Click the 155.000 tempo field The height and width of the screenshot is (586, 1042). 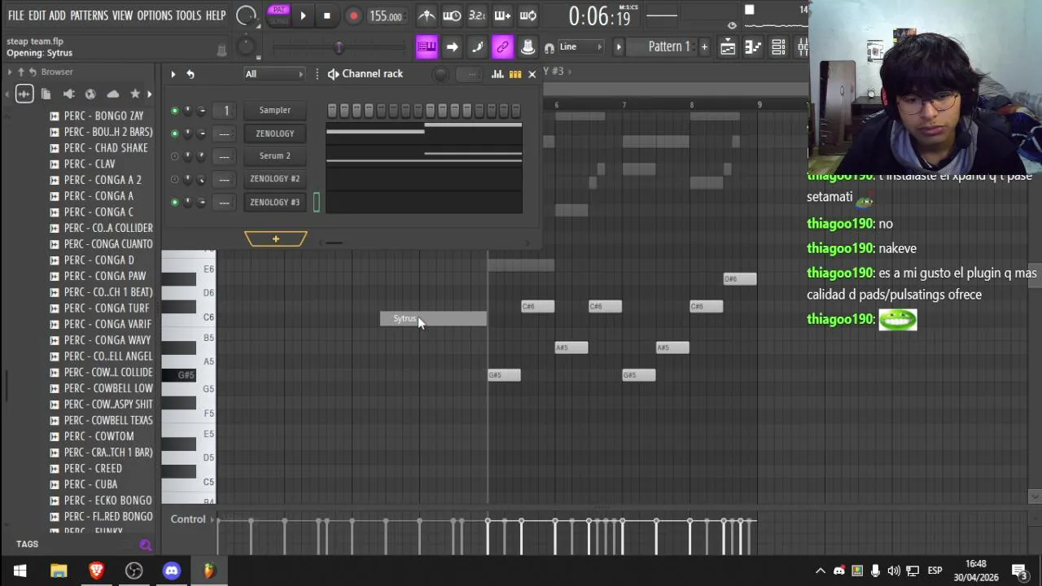(386, 15)
